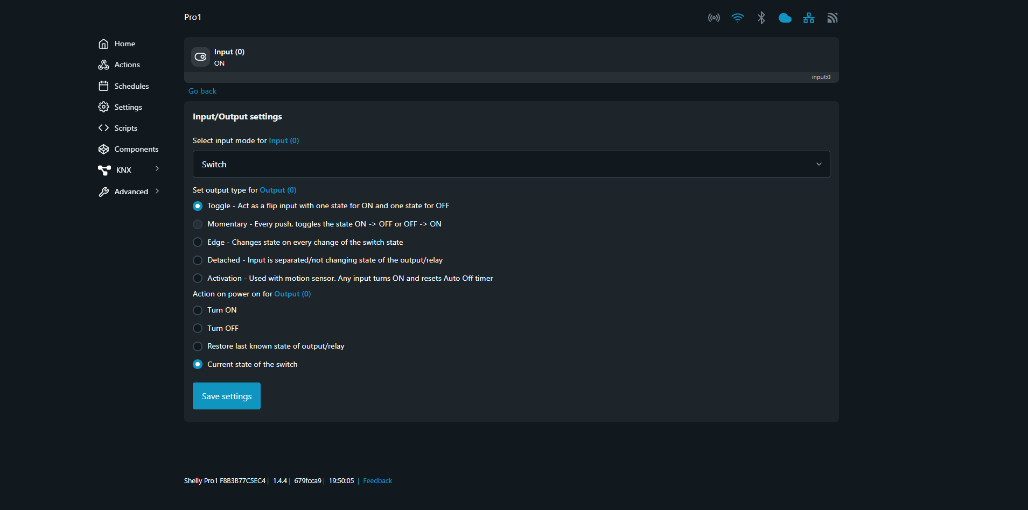Image resolution: width=1028 pixels, height=510 pixels.
Task: Expand the KNX submenu arrow
Action: point(157,169)
